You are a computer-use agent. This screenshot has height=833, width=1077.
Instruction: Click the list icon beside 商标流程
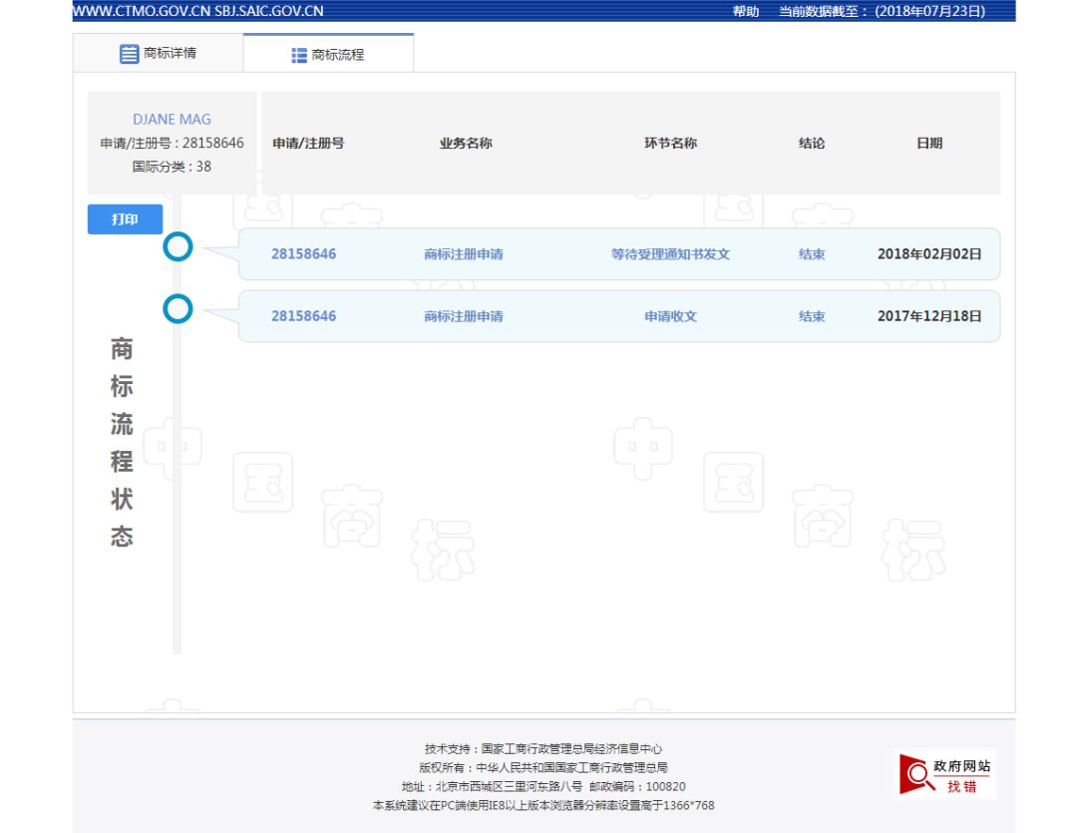[x=299, y=56]
